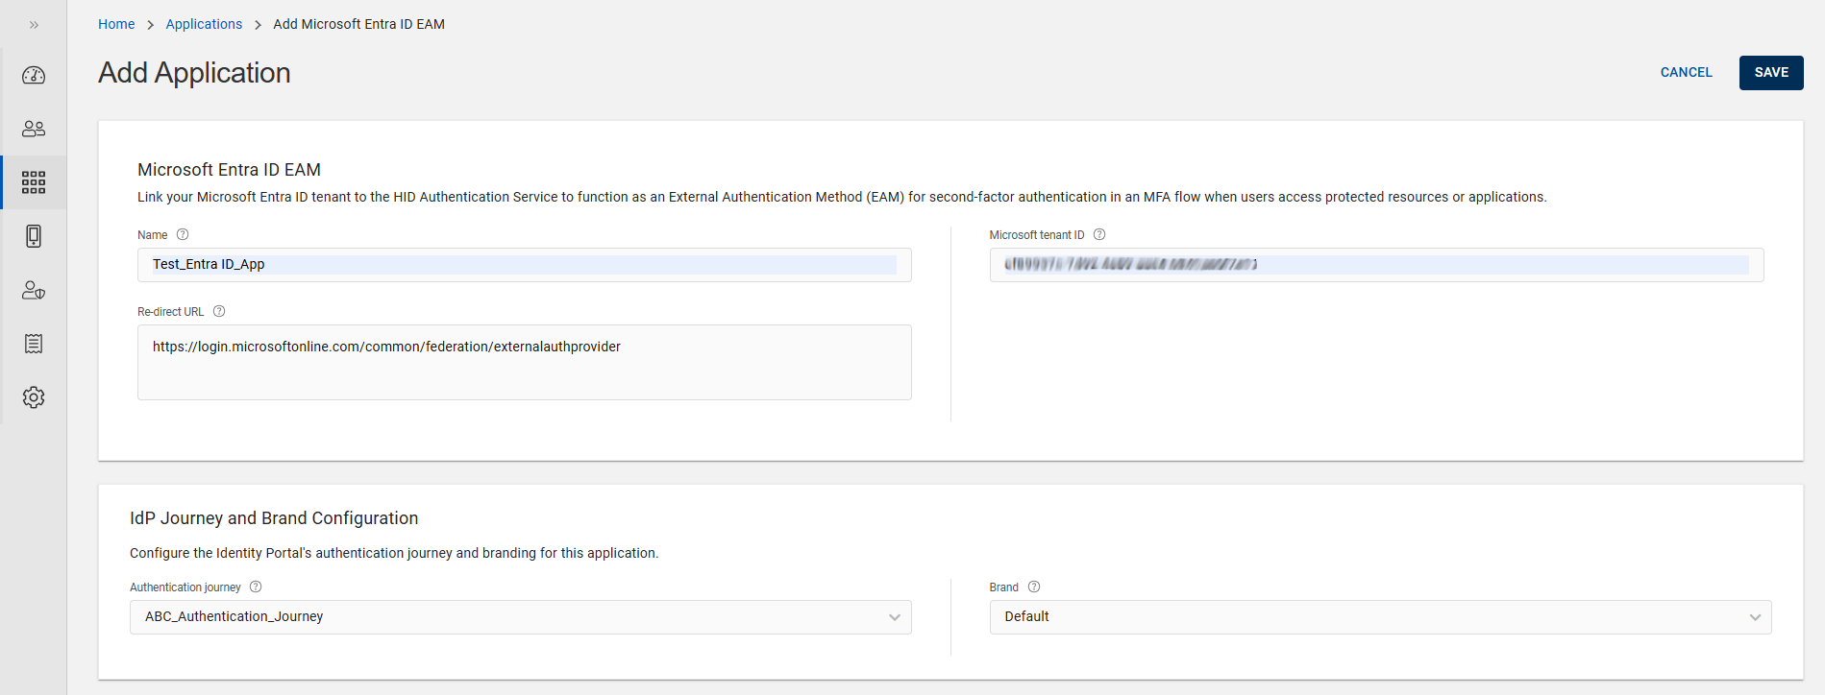Open the Users icon in sidebar
This screenshot has width=1825, height=695.
coord(34,129)
